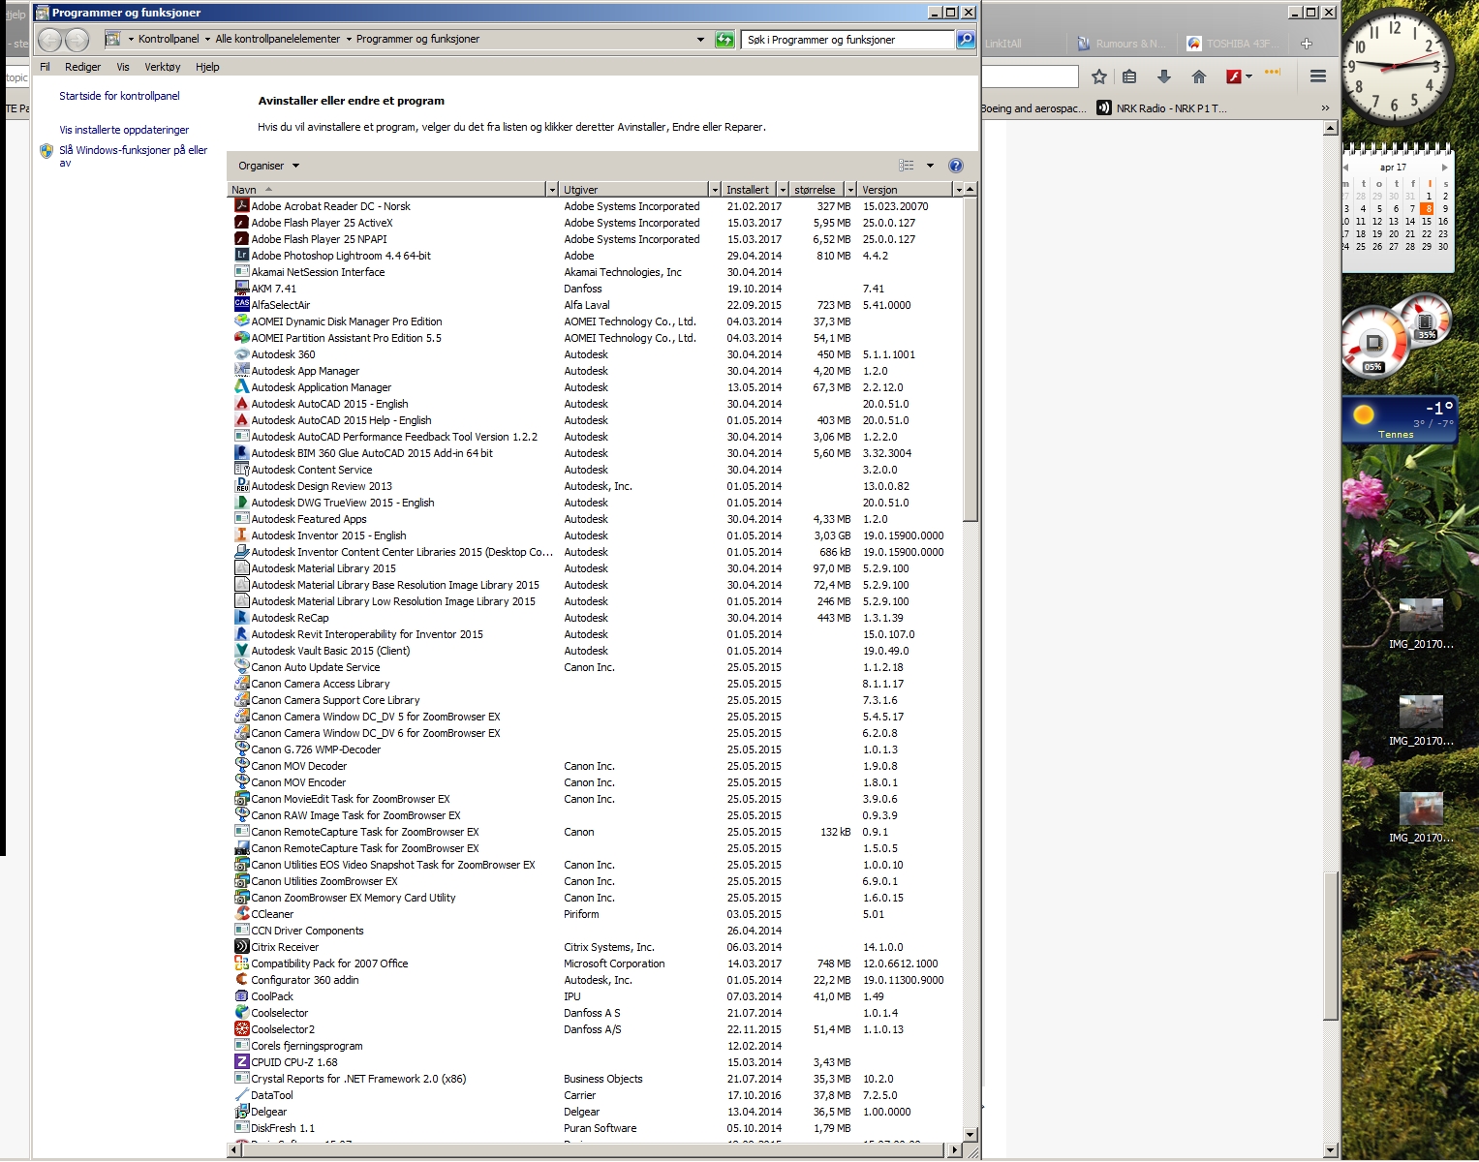Open Startside for kontrollpanel link
Viewport: 1479px width, 1162px height.
click(119, 96)
